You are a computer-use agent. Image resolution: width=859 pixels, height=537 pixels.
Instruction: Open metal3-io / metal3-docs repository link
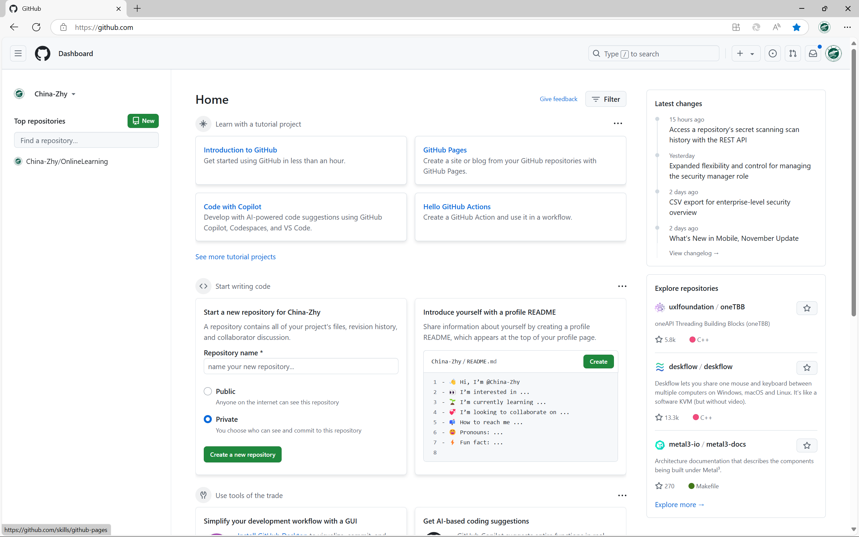(707, 444)
